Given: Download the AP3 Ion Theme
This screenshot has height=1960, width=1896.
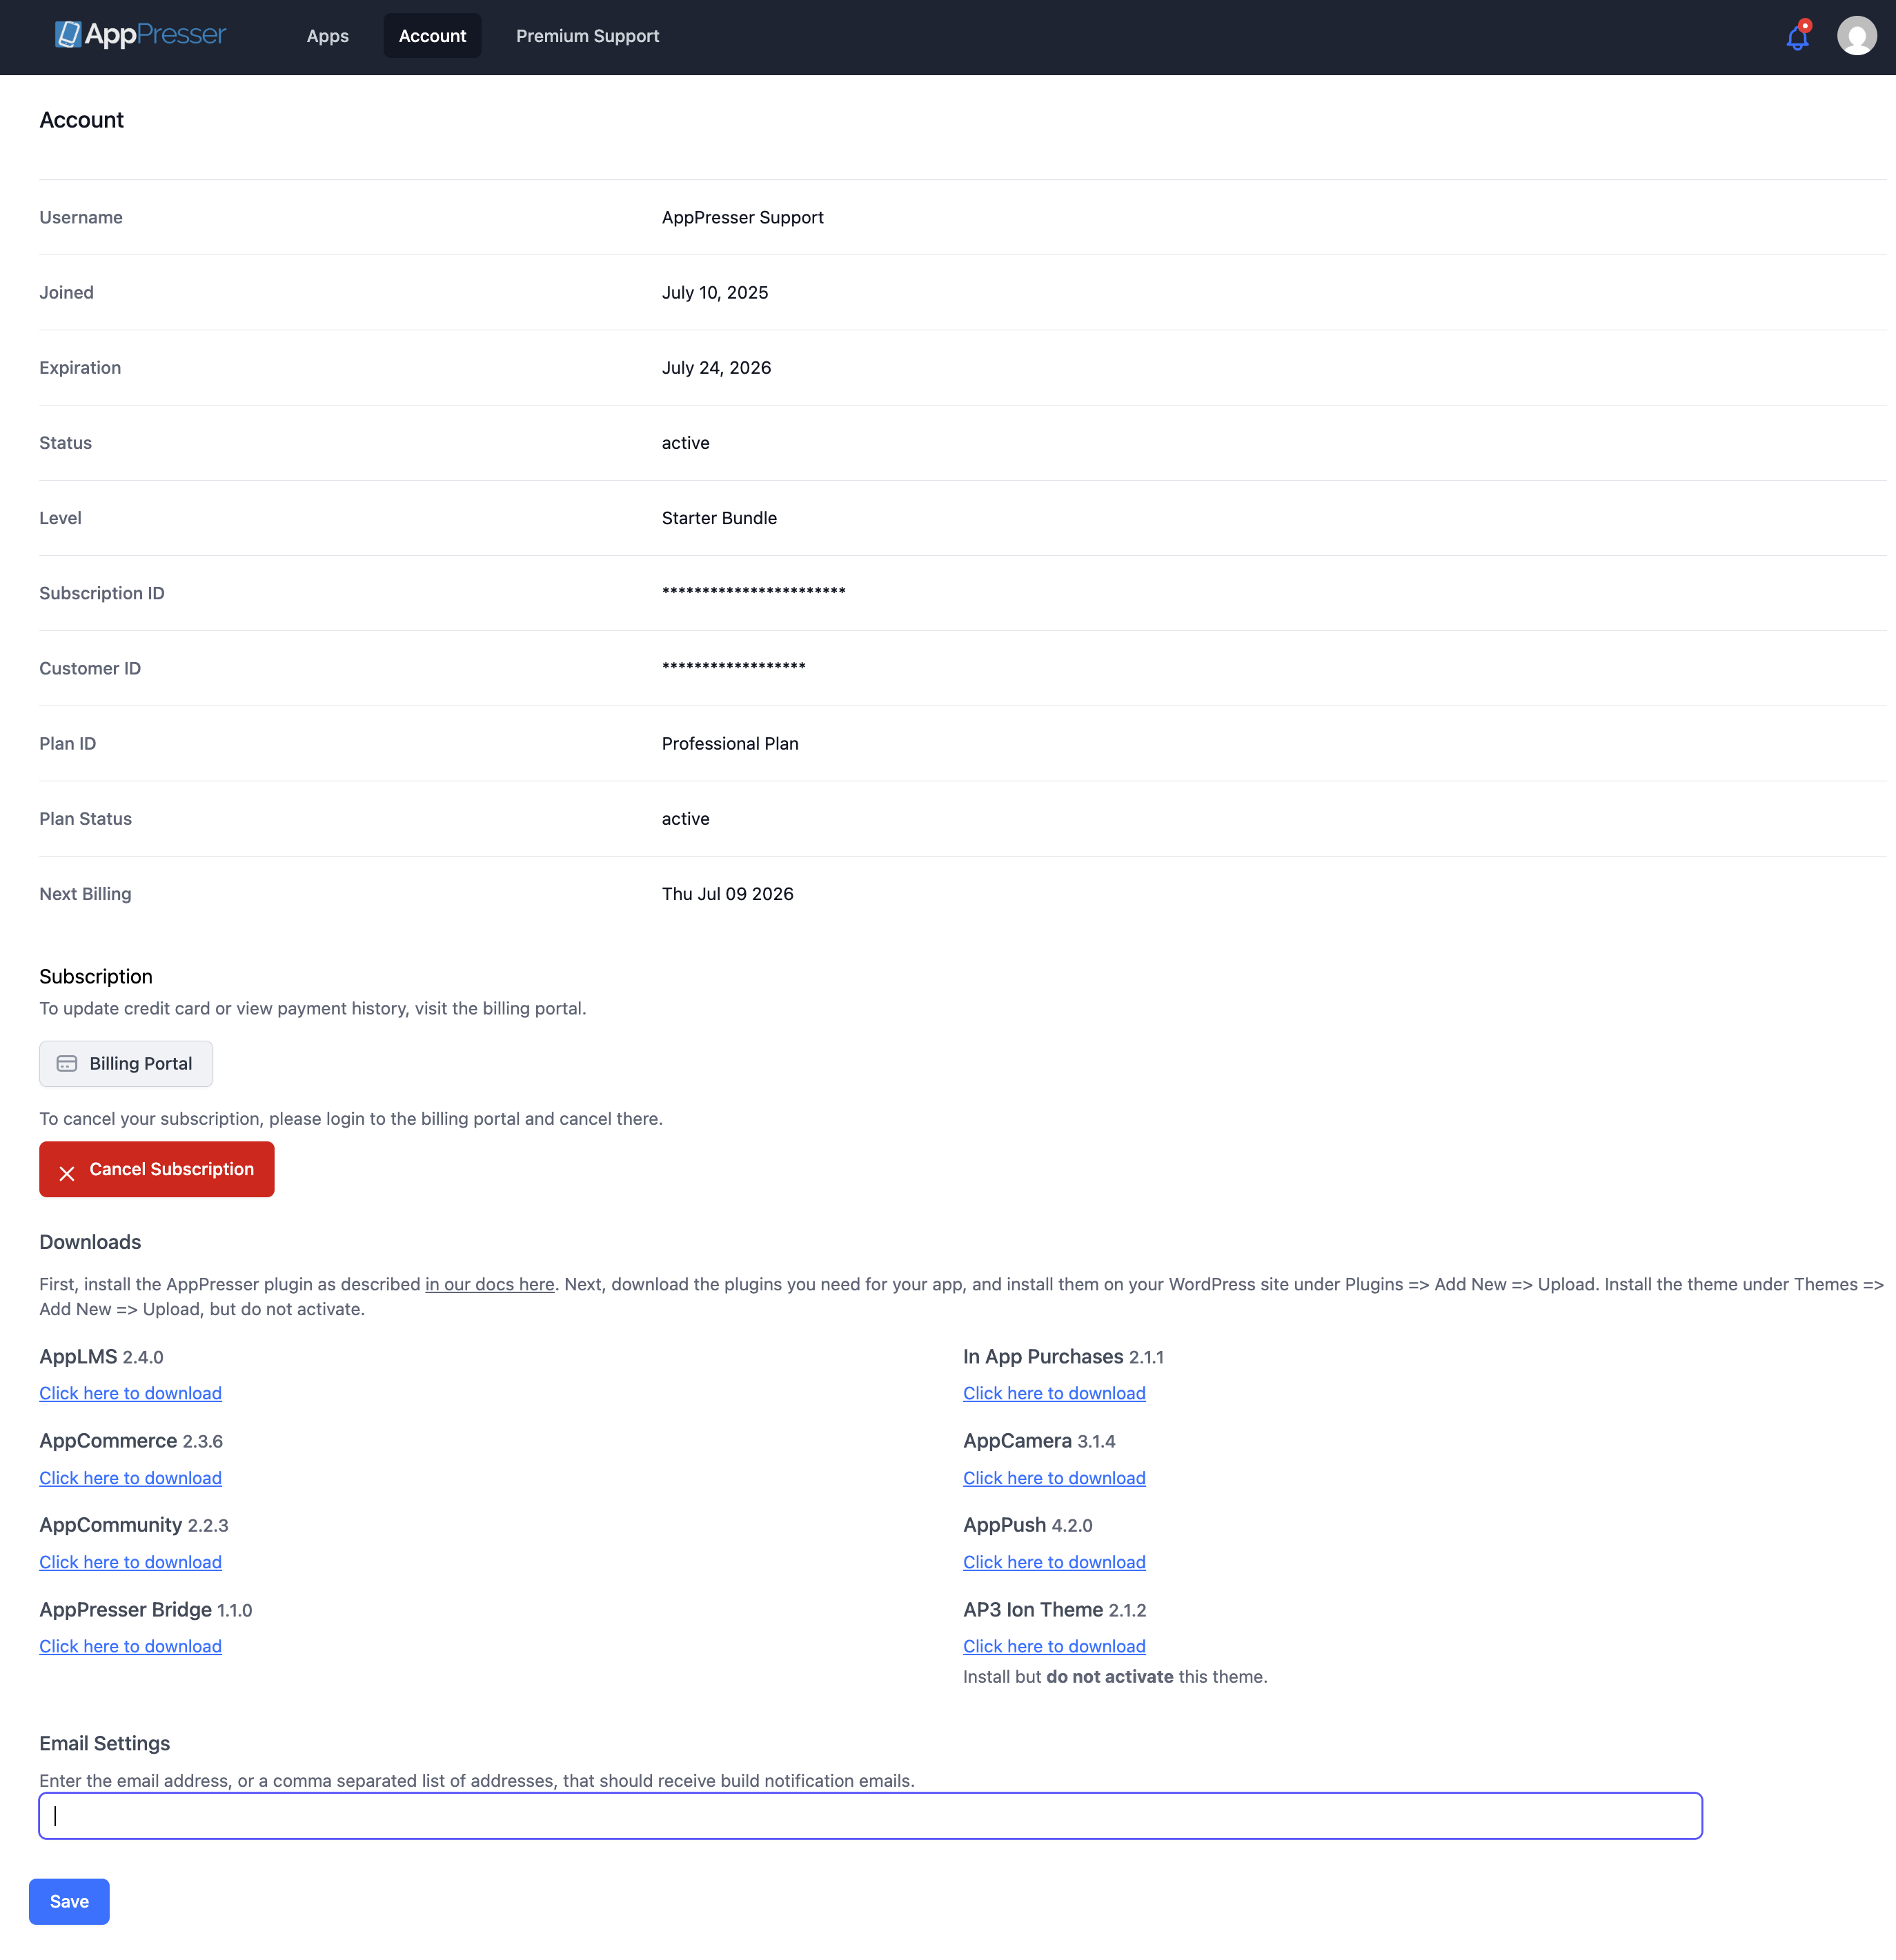Looking at the screenshot, I should tap(1054, 1646).
